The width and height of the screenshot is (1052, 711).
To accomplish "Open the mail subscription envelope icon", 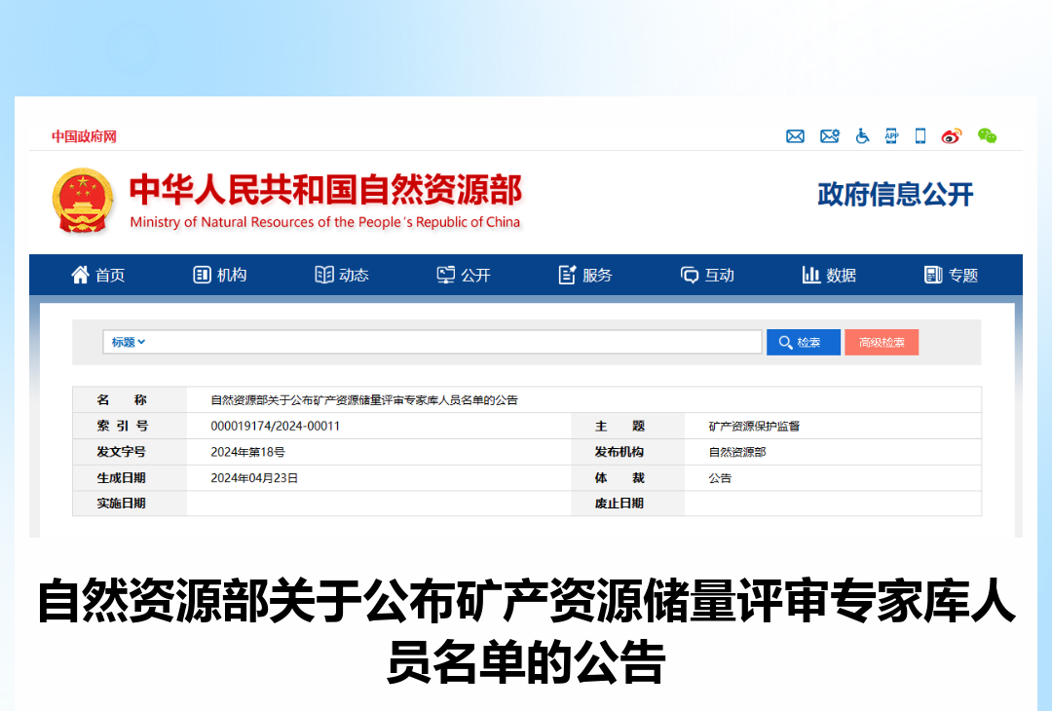I will click(830, 136).
